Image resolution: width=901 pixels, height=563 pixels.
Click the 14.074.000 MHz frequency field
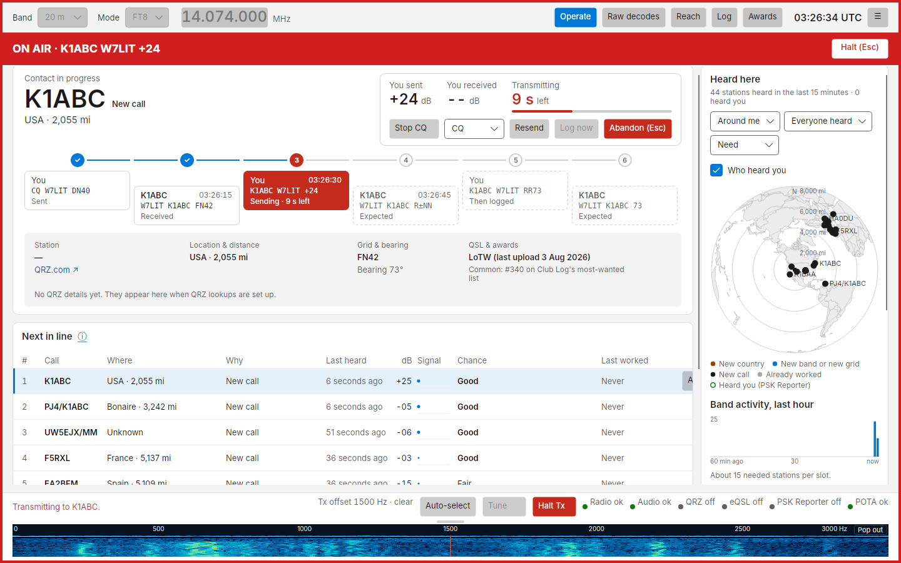click(x=225, y=17)
